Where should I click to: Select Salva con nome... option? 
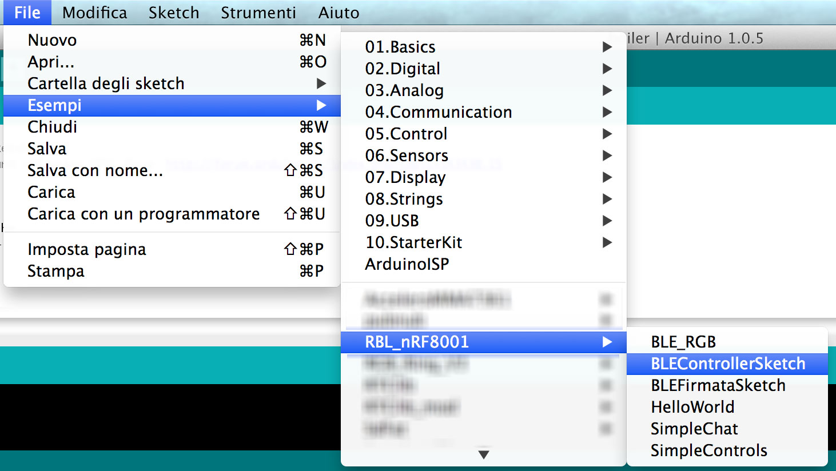[x=95, y=170]
